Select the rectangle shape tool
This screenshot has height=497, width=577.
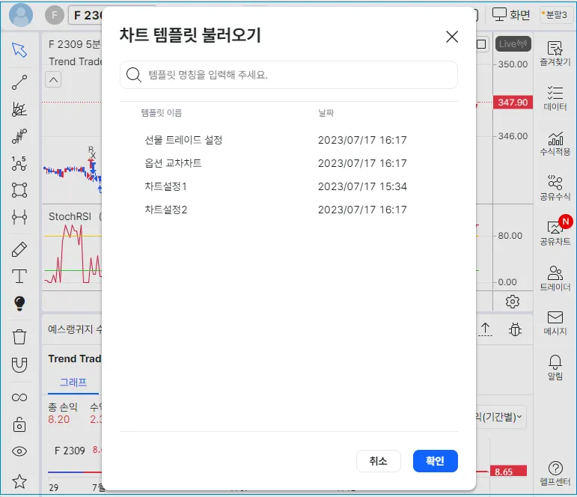19,190
